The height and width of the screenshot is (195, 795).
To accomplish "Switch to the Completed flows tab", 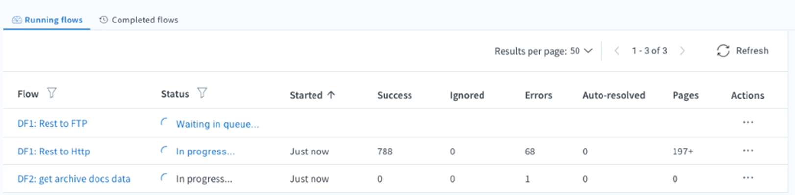I will (x=139, y=20).
